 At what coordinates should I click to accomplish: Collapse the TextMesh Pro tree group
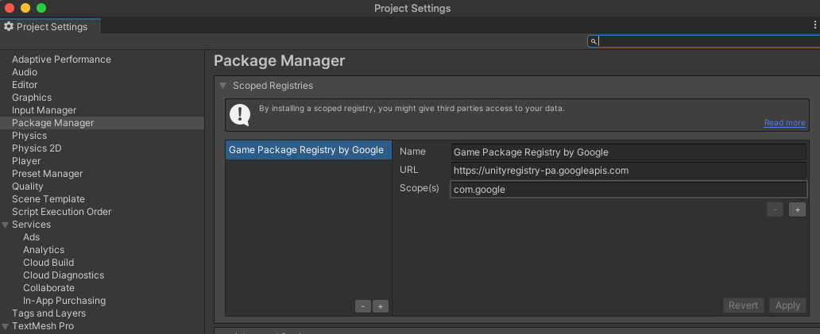6,326
